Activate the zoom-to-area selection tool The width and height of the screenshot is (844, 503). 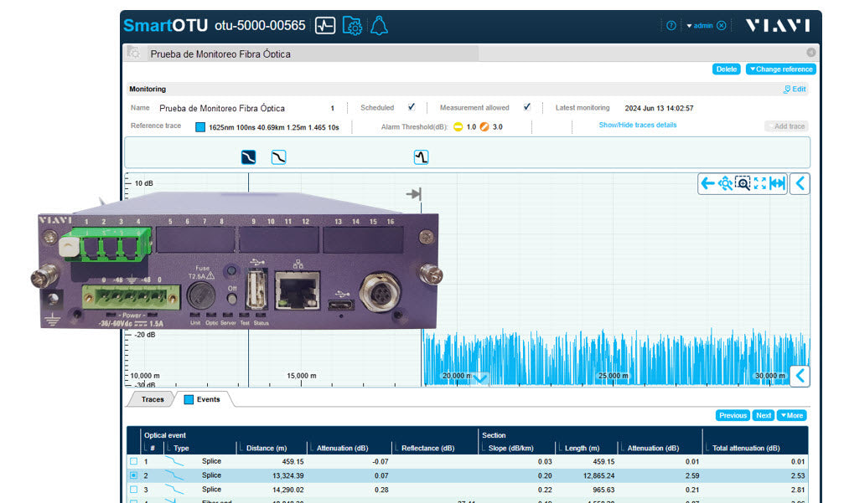743,184
